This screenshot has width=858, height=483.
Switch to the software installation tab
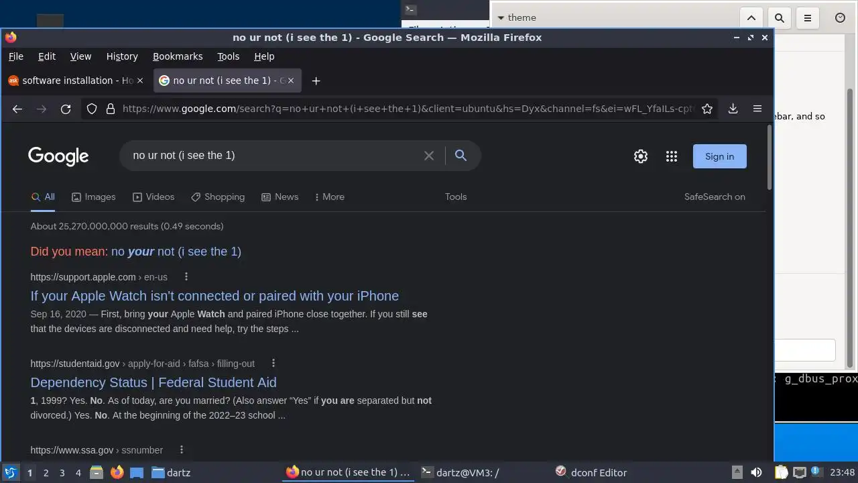pos(76,80)
